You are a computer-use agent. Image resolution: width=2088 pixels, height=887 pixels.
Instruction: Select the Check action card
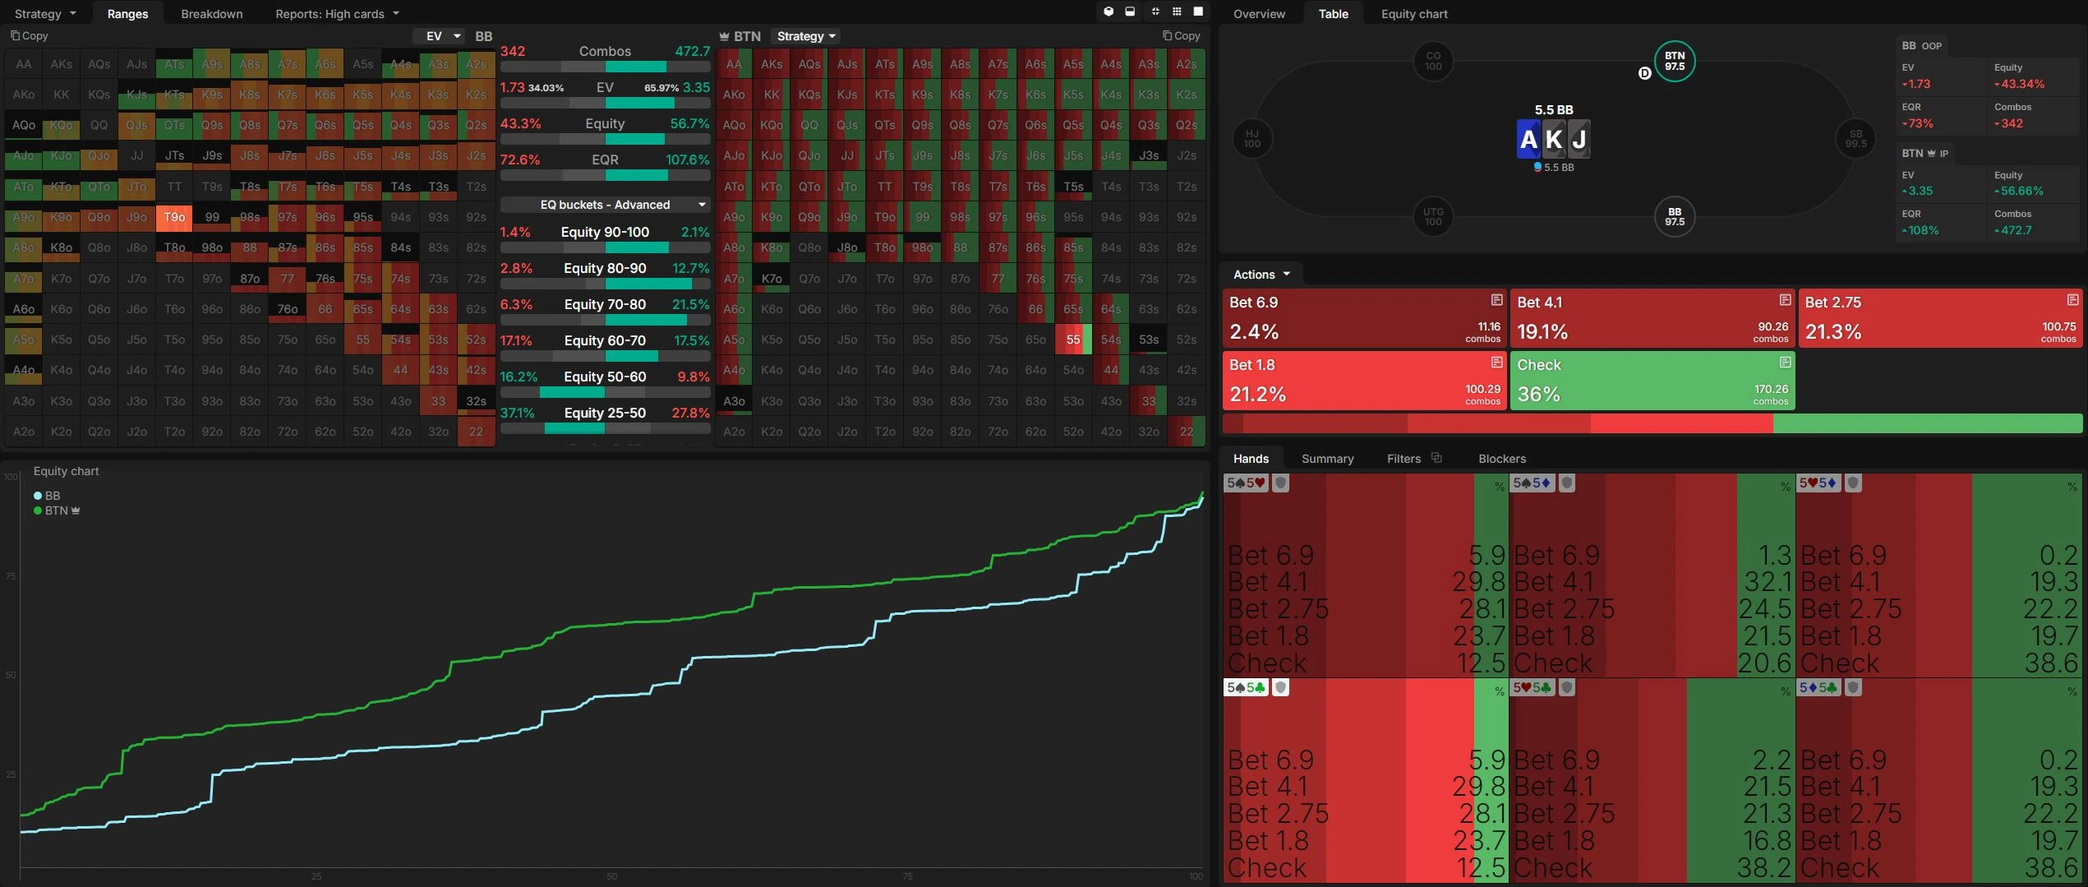coord(1652,381)
